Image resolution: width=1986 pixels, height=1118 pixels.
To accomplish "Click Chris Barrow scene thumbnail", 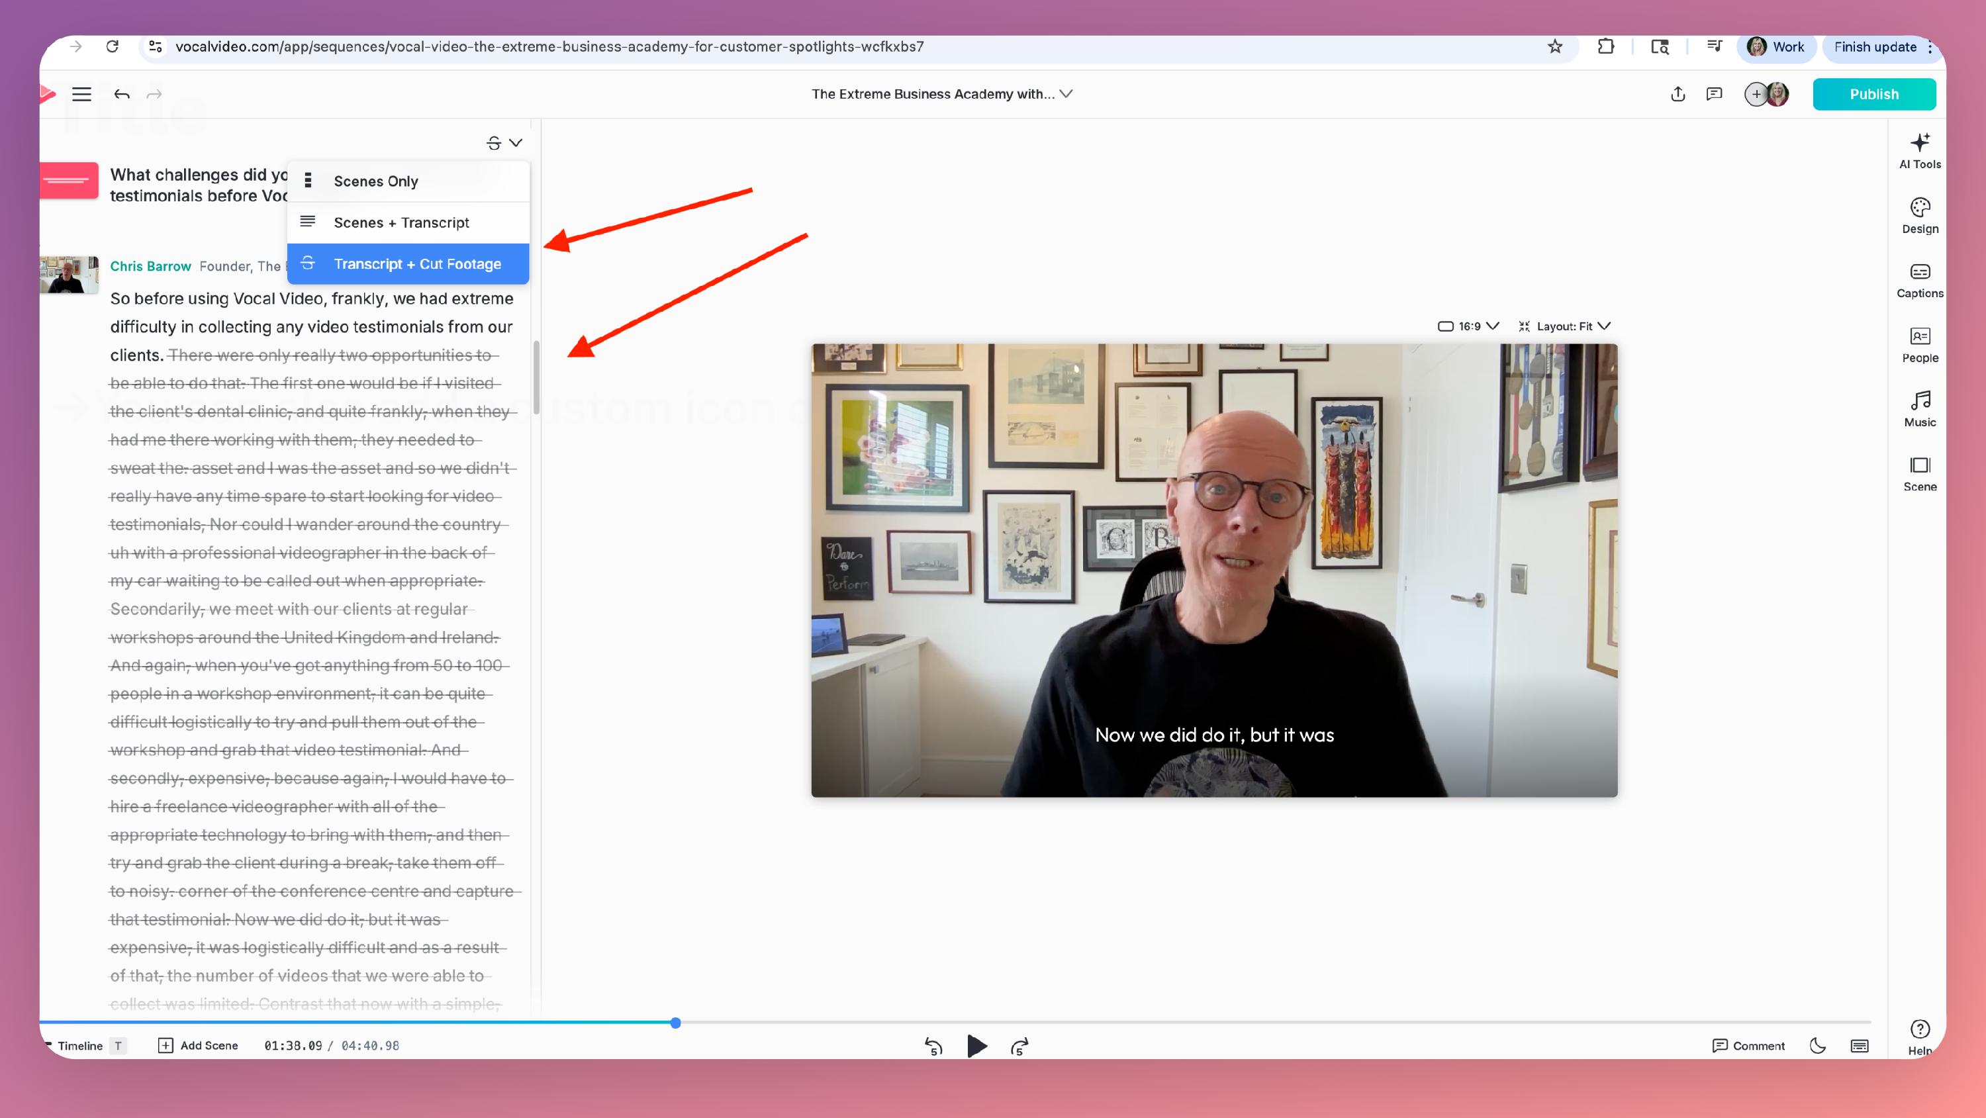I will click(70, 275).
